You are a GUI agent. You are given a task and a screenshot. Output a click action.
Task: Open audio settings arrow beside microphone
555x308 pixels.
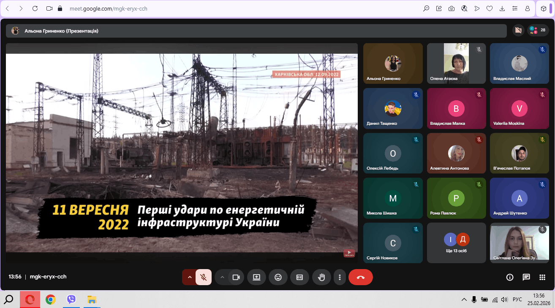pos(190,277)
